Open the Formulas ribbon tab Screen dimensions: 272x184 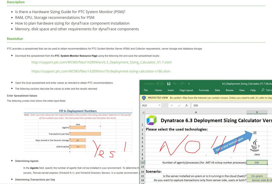click(204, 90)
